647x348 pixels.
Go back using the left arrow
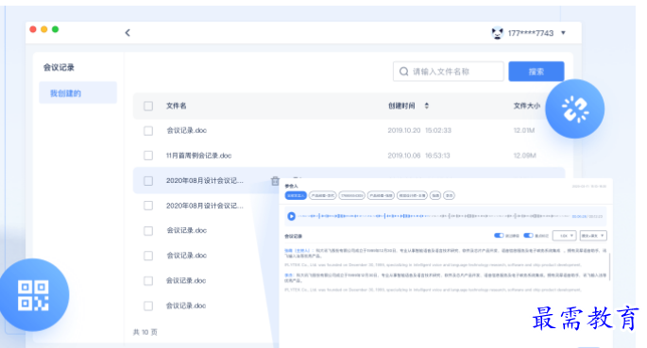coord(128,33)
